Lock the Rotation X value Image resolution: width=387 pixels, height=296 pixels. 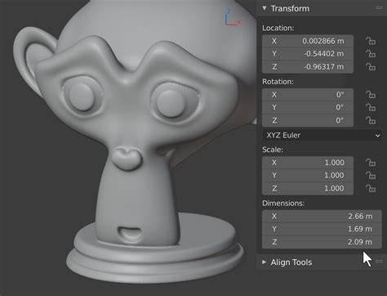pos(371,95)
